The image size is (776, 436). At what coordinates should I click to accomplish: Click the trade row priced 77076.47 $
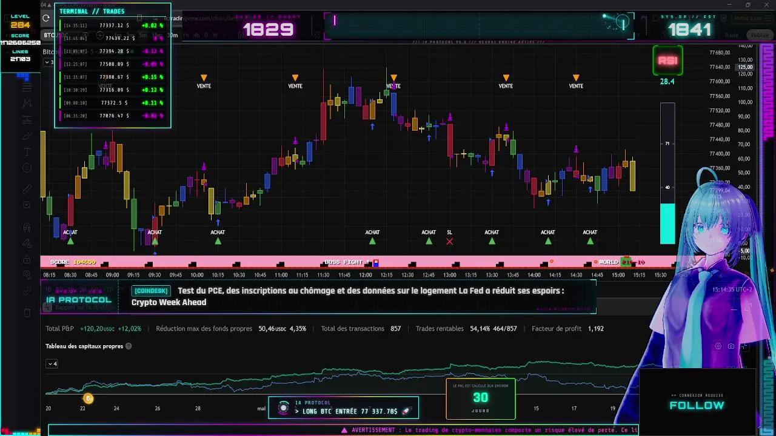[x=113, y=116]
